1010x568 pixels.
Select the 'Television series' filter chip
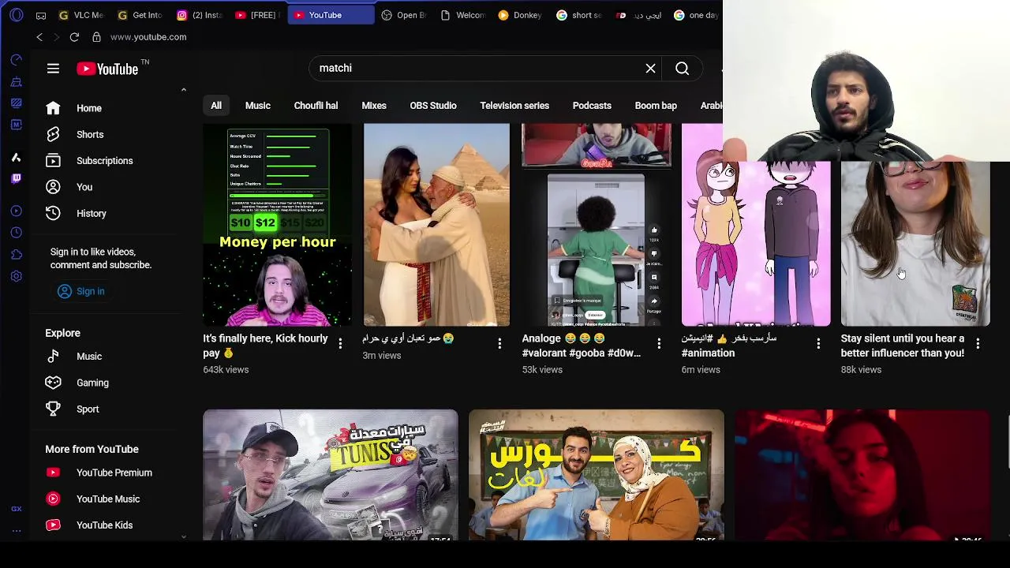pyautogui.click(x=514, y=106)
